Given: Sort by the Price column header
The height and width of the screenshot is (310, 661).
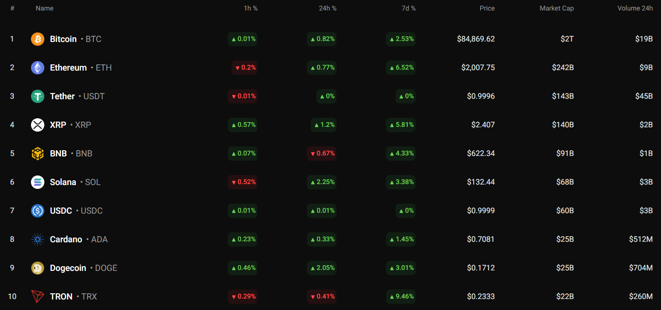Looking at the screenshot, I should pyautogui.click(x=487, y=8).
